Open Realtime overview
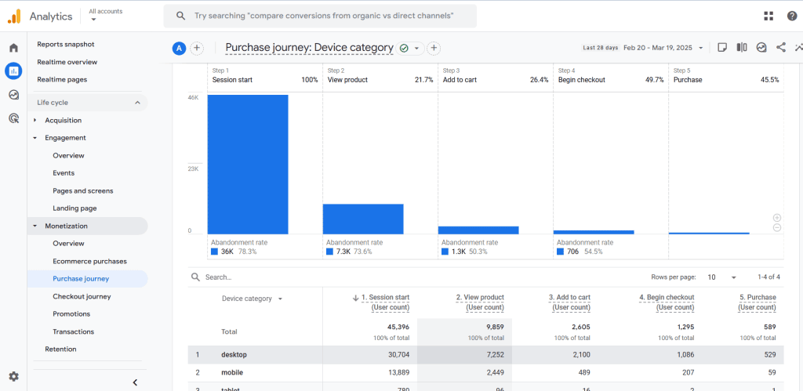This screenshot has width=803, height=391. (67, 62)
